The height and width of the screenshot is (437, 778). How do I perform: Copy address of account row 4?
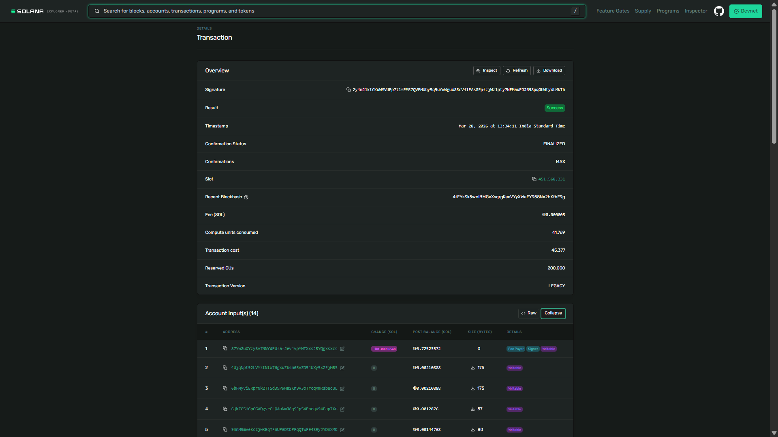click(225, 409)
